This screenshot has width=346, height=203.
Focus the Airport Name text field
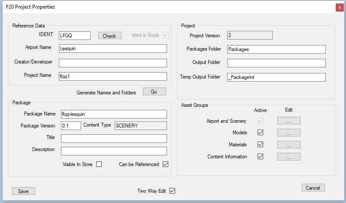[x=112, y=48]
